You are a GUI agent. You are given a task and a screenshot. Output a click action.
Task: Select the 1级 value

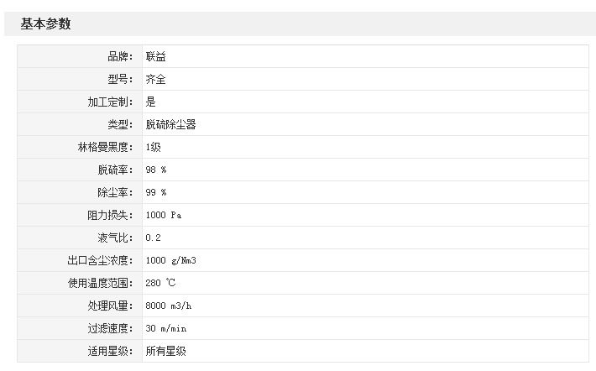153,147
